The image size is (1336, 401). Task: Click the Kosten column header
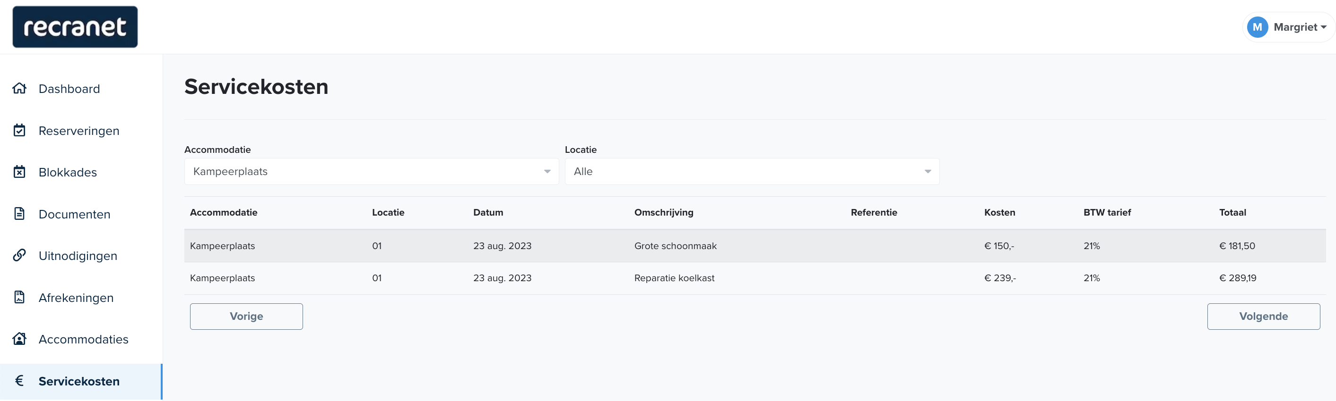pyautogui.click(x=999, y=212)
